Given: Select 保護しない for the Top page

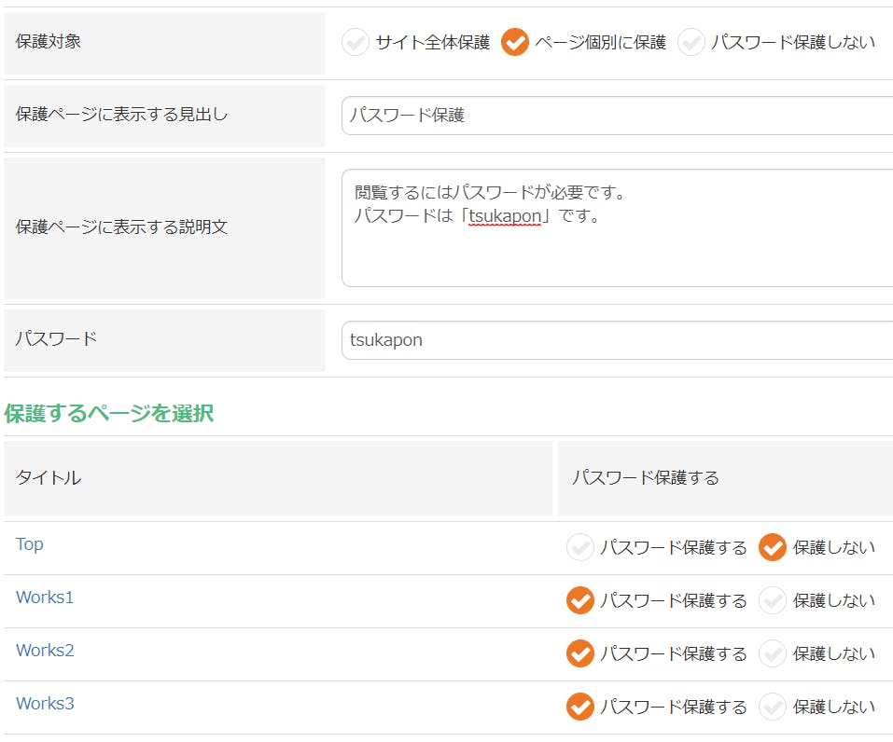Looking at the screenshot, I should pyautogui.click(x=774, y=547).
